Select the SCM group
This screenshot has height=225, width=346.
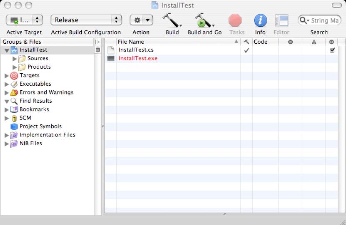click(x=21, y=118)
